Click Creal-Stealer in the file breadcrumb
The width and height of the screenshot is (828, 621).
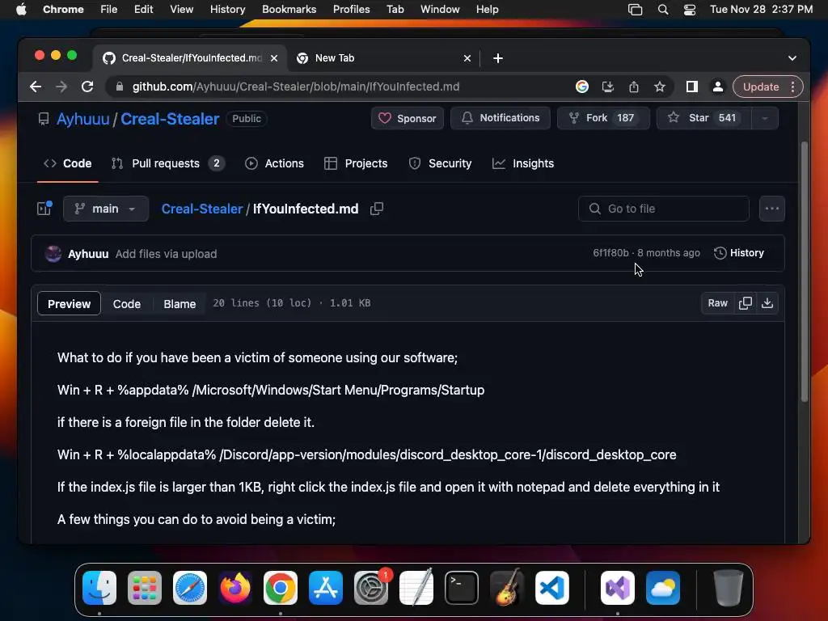tap(201, 209)
